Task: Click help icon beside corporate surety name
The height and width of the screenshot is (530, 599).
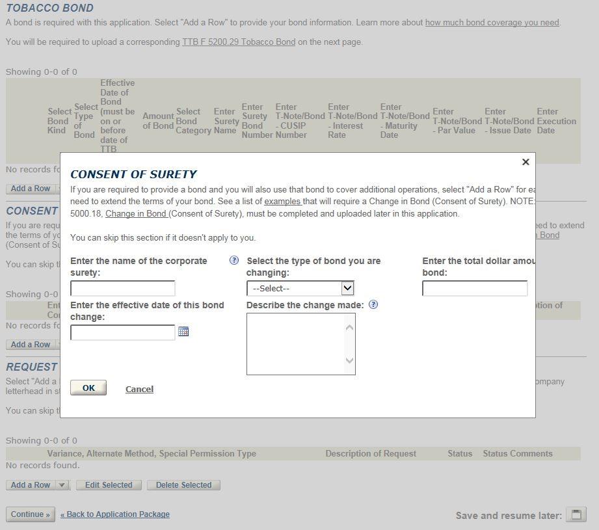Action: point(234,261)
